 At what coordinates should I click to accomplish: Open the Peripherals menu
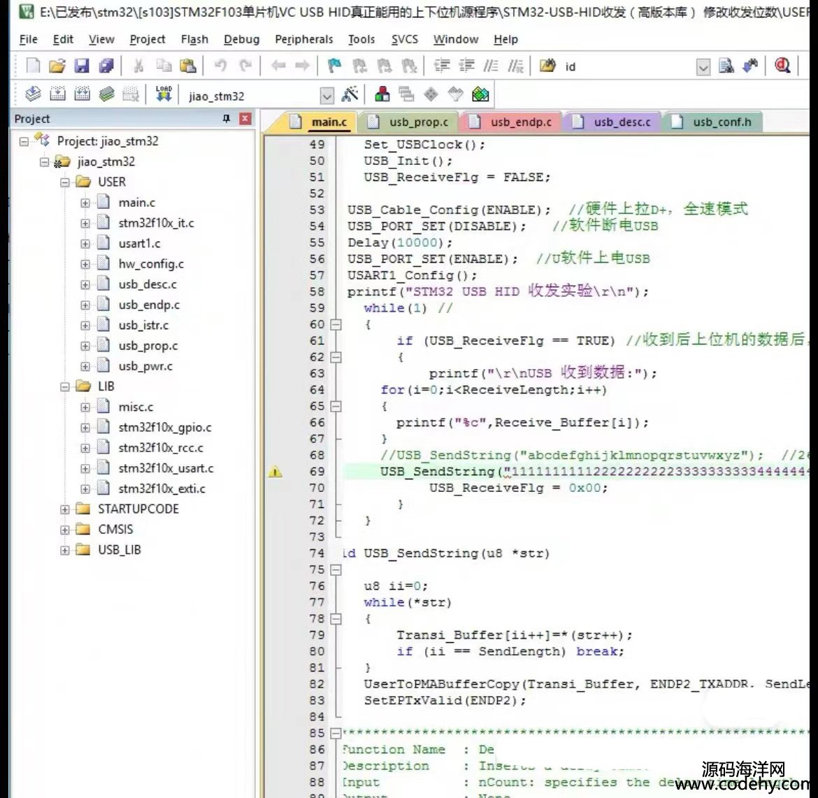point(303,39)
